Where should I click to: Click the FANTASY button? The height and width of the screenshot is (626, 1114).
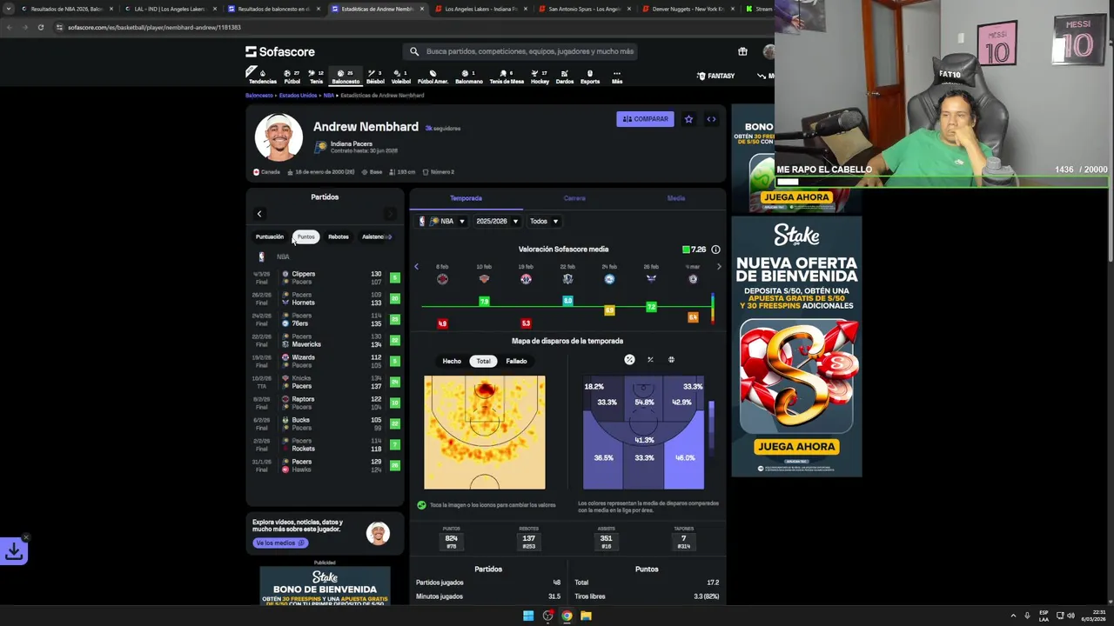click(x=716, y=76)
